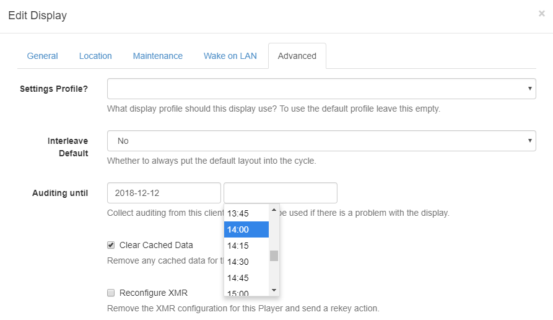Open the Wake on LAN tab
The image size is (553, 320).
(230, 56)
